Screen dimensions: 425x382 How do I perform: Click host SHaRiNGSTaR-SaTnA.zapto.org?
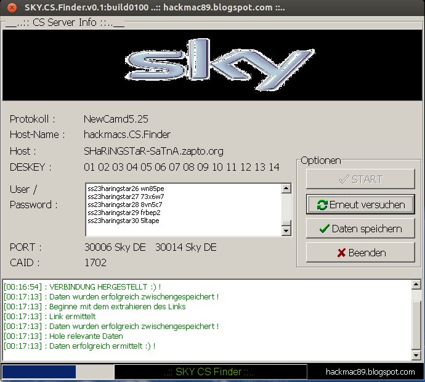pyautogui.click(x=153, y=152)
